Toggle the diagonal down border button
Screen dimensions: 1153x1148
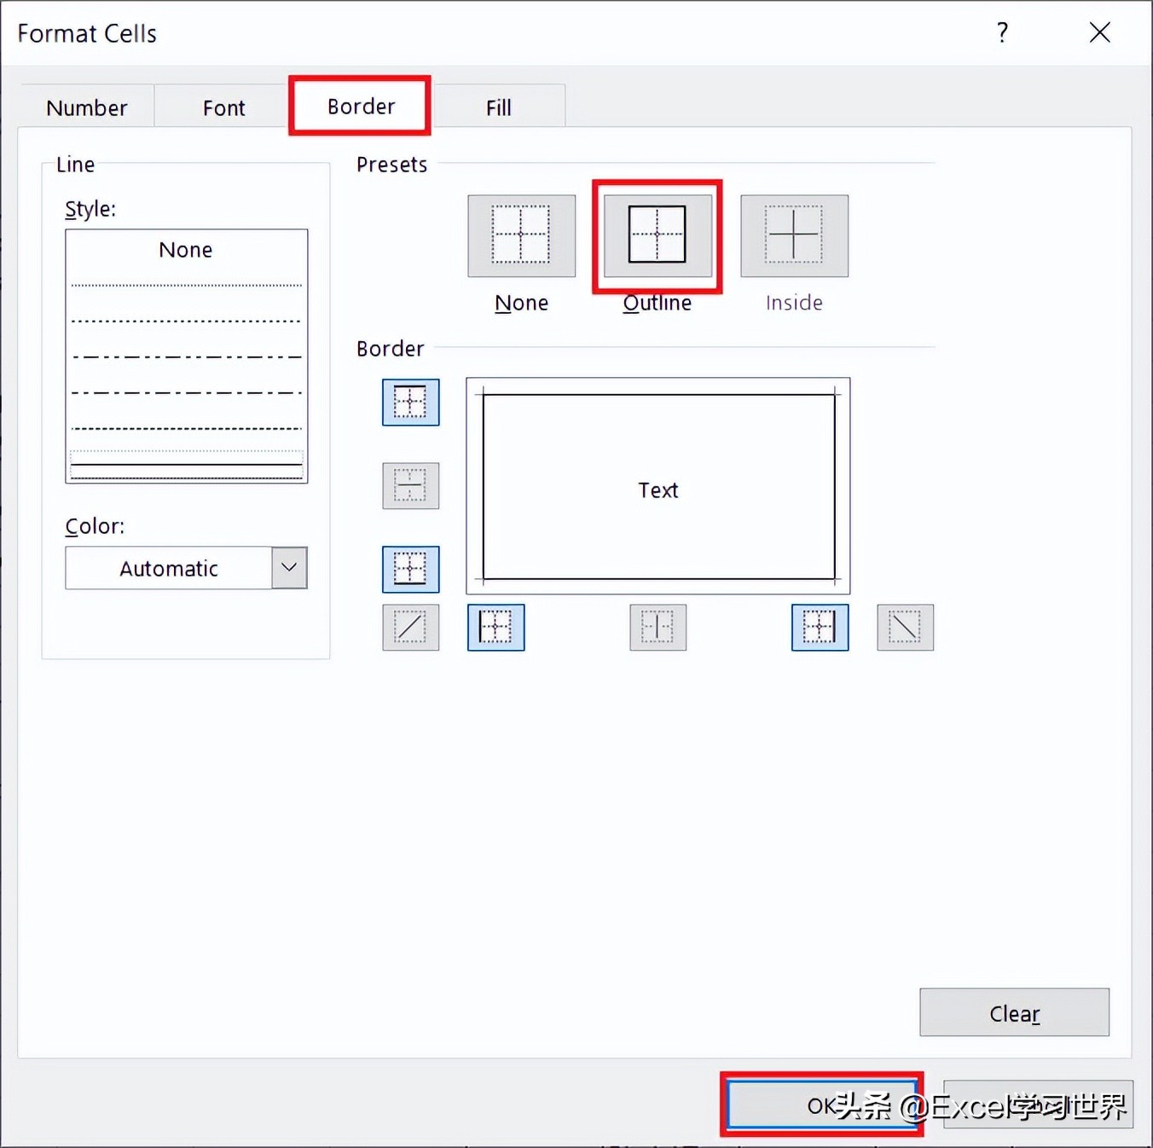pos(905,627)
